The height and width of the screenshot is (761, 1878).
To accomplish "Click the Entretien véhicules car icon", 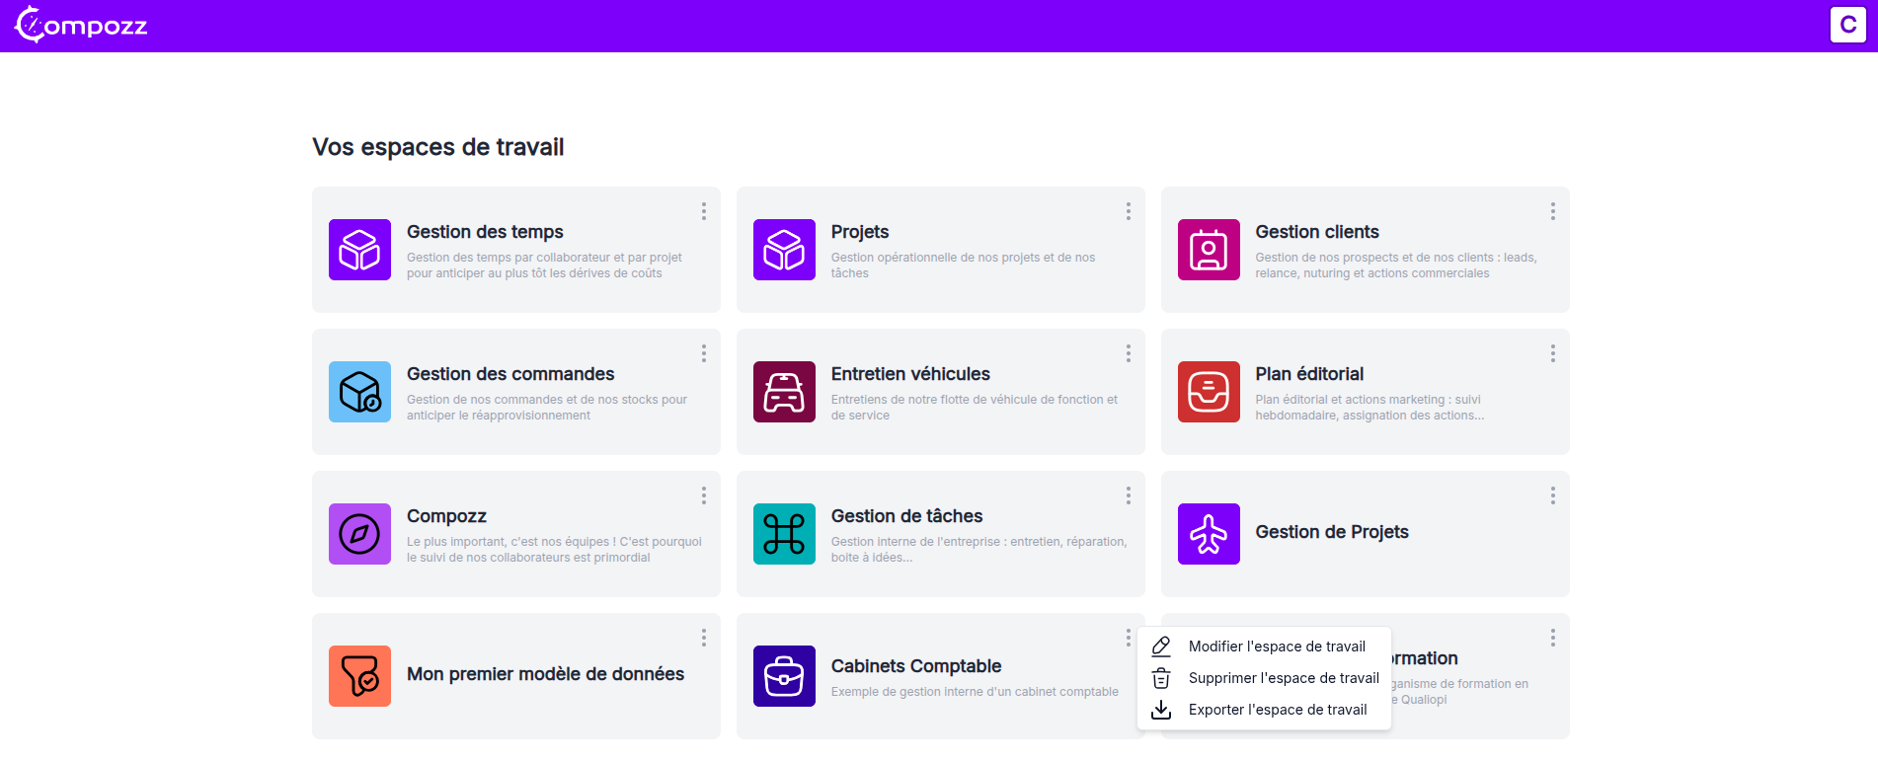I will click(784, 392).
